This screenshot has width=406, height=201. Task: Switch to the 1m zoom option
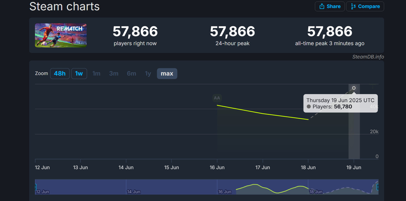96,74
